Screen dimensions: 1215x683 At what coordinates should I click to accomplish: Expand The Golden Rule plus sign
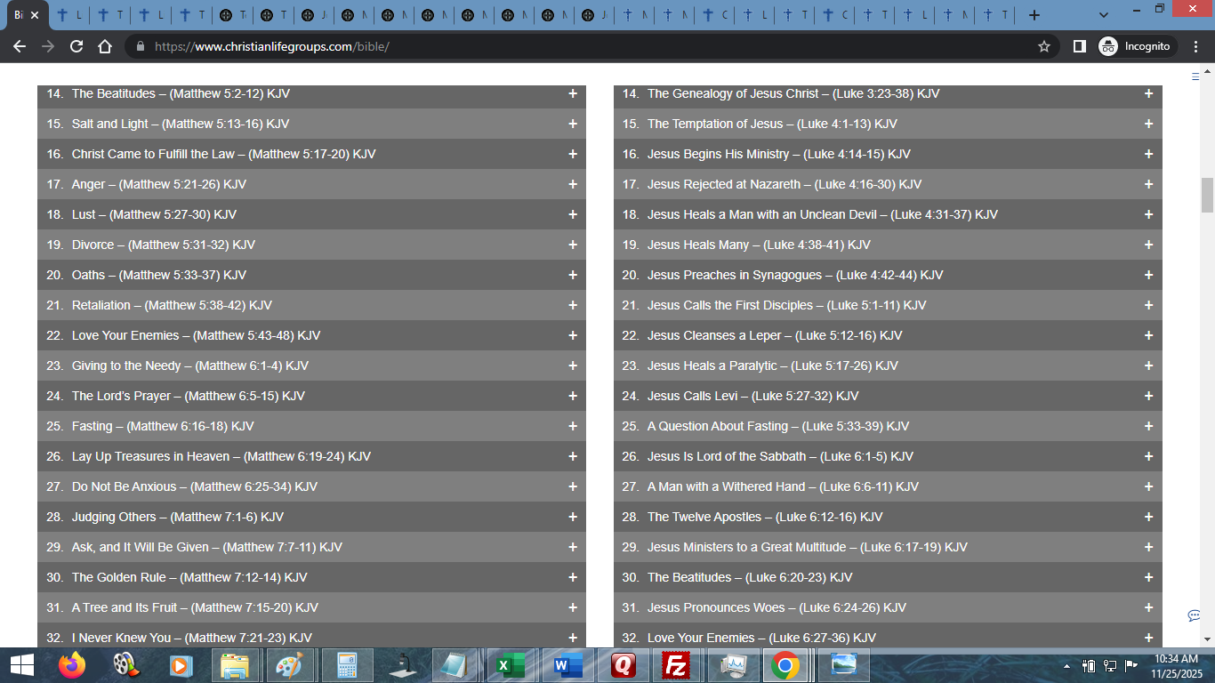(572, 577)
